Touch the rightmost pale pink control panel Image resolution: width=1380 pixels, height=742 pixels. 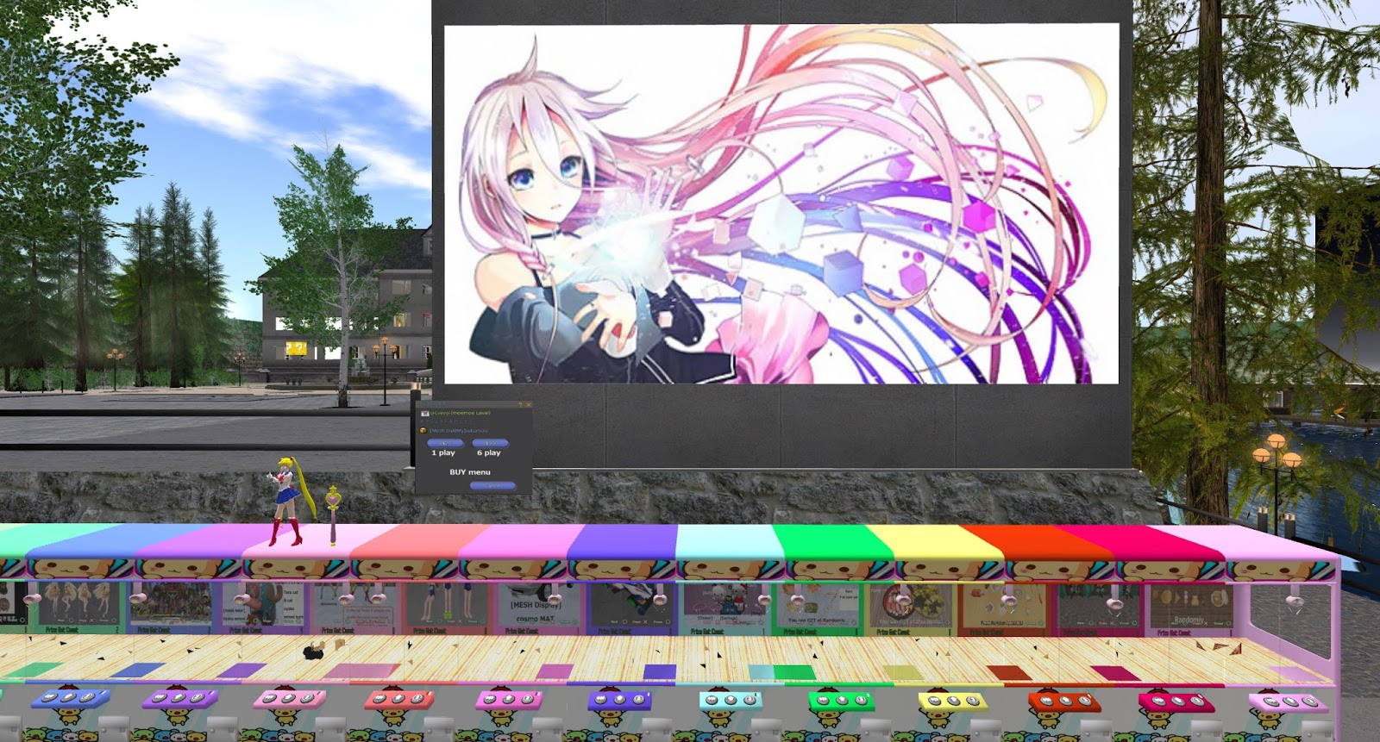(1289, 702)
